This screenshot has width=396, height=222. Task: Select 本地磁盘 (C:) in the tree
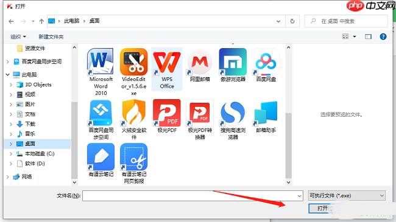pos(40,154)
